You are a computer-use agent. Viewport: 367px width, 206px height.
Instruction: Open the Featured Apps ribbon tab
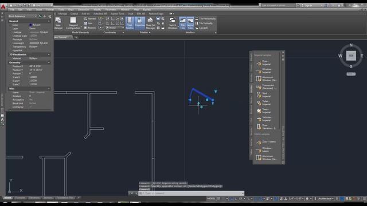tap(156, 14)
